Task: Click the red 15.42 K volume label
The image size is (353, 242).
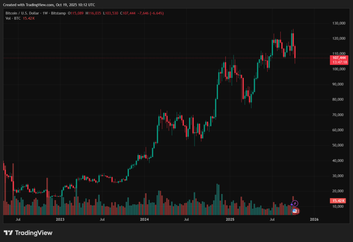Action: [339, 201]
